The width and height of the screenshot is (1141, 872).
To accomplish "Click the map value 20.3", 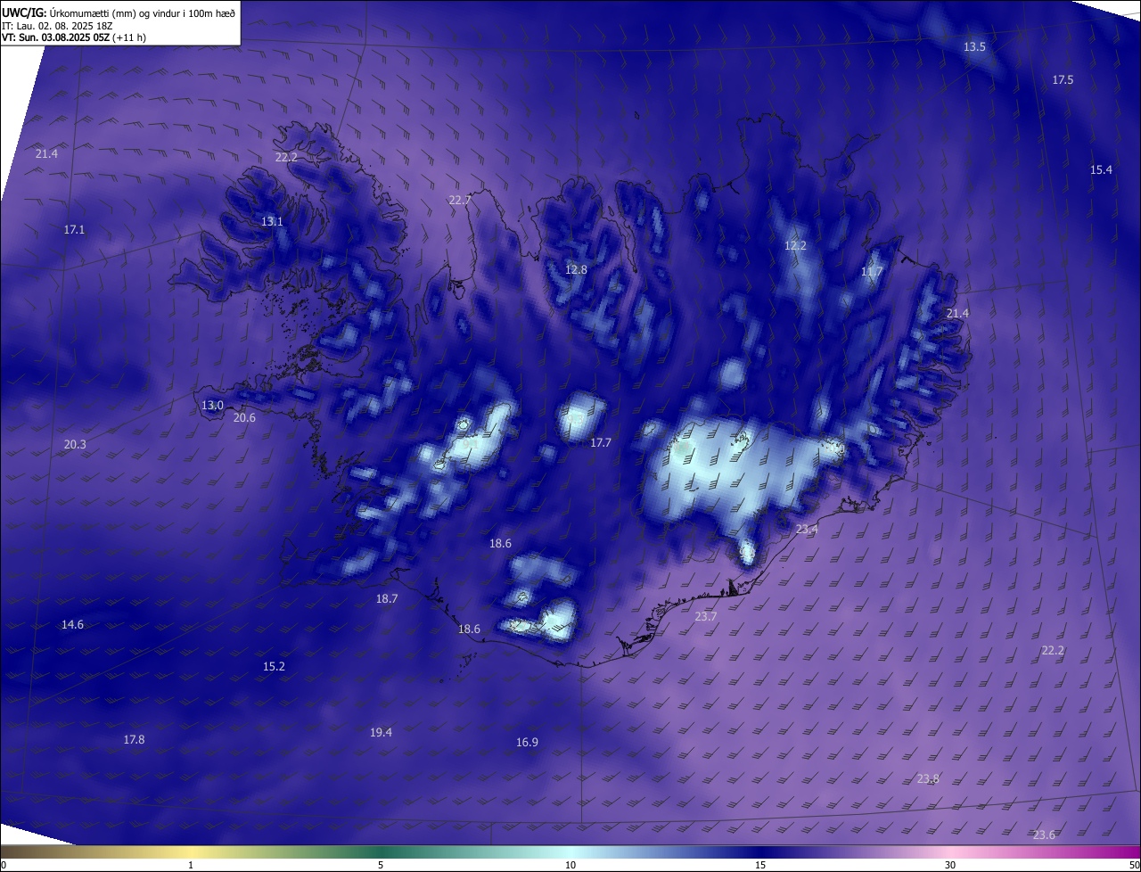I will coord(75,444).
